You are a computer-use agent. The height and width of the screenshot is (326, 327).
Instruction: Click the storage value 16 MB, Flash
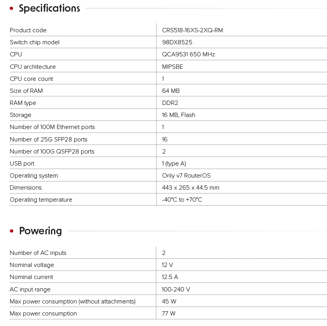point(178,115)
